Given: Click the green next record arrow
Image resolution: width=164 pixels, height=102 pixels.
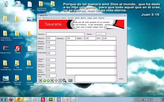Looking at the screenshot, I should 48,80.
